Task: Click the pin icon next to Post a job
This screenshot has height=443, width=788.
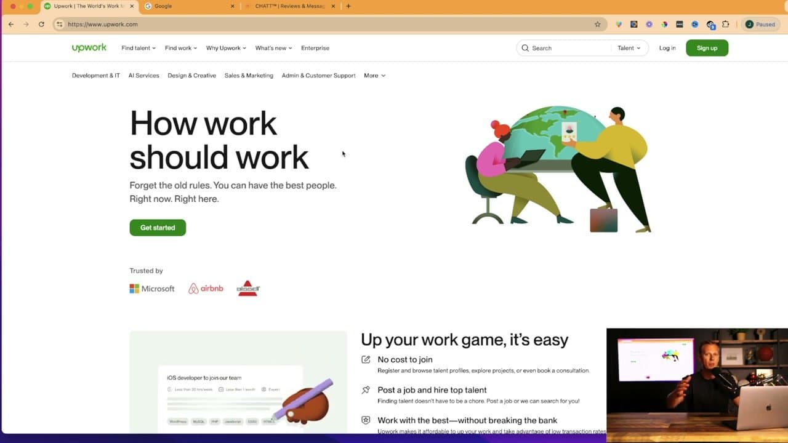Action: point(365,389)
